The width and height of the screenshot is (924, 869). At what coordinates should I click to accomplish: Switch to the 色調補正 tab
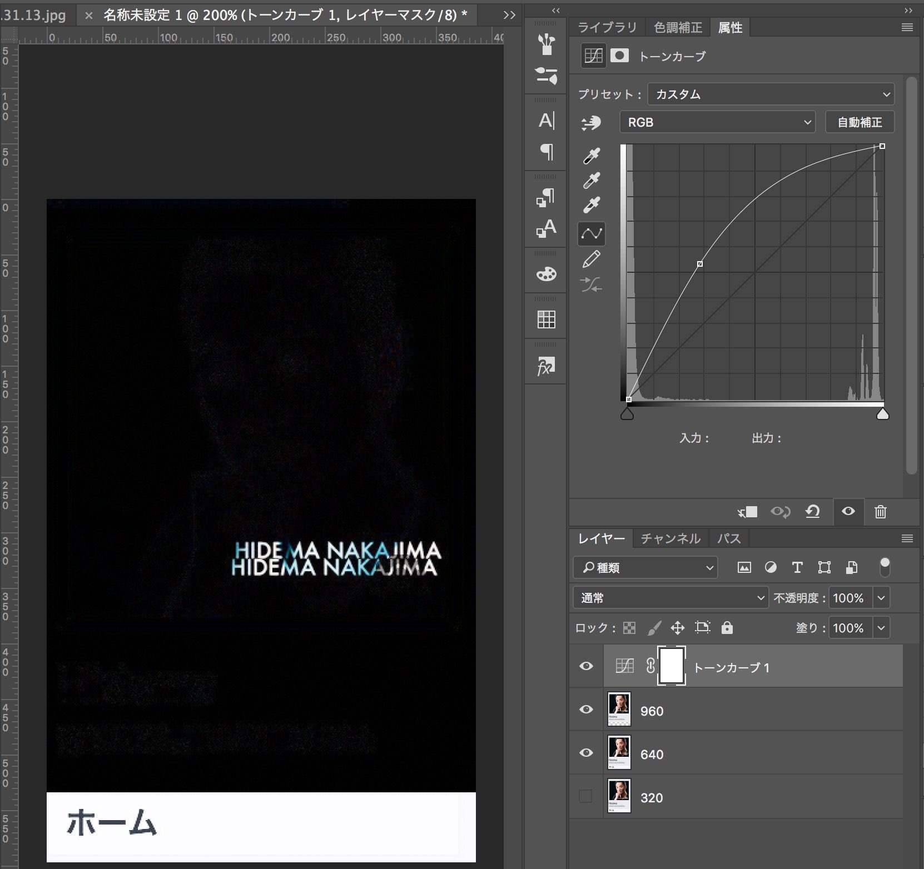pos(678,27)
